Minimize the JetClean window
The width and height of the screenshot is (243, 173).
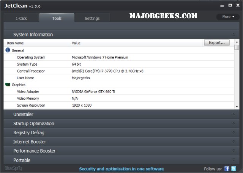point(222,6)
